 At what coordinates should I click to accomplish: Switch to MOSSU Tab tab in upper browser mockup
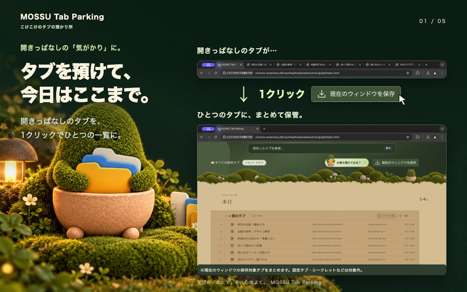point(229,65)
